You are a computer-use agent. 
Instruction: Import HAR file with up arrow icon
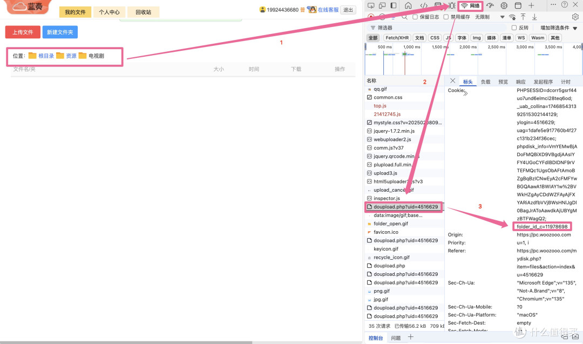(523, 17)
